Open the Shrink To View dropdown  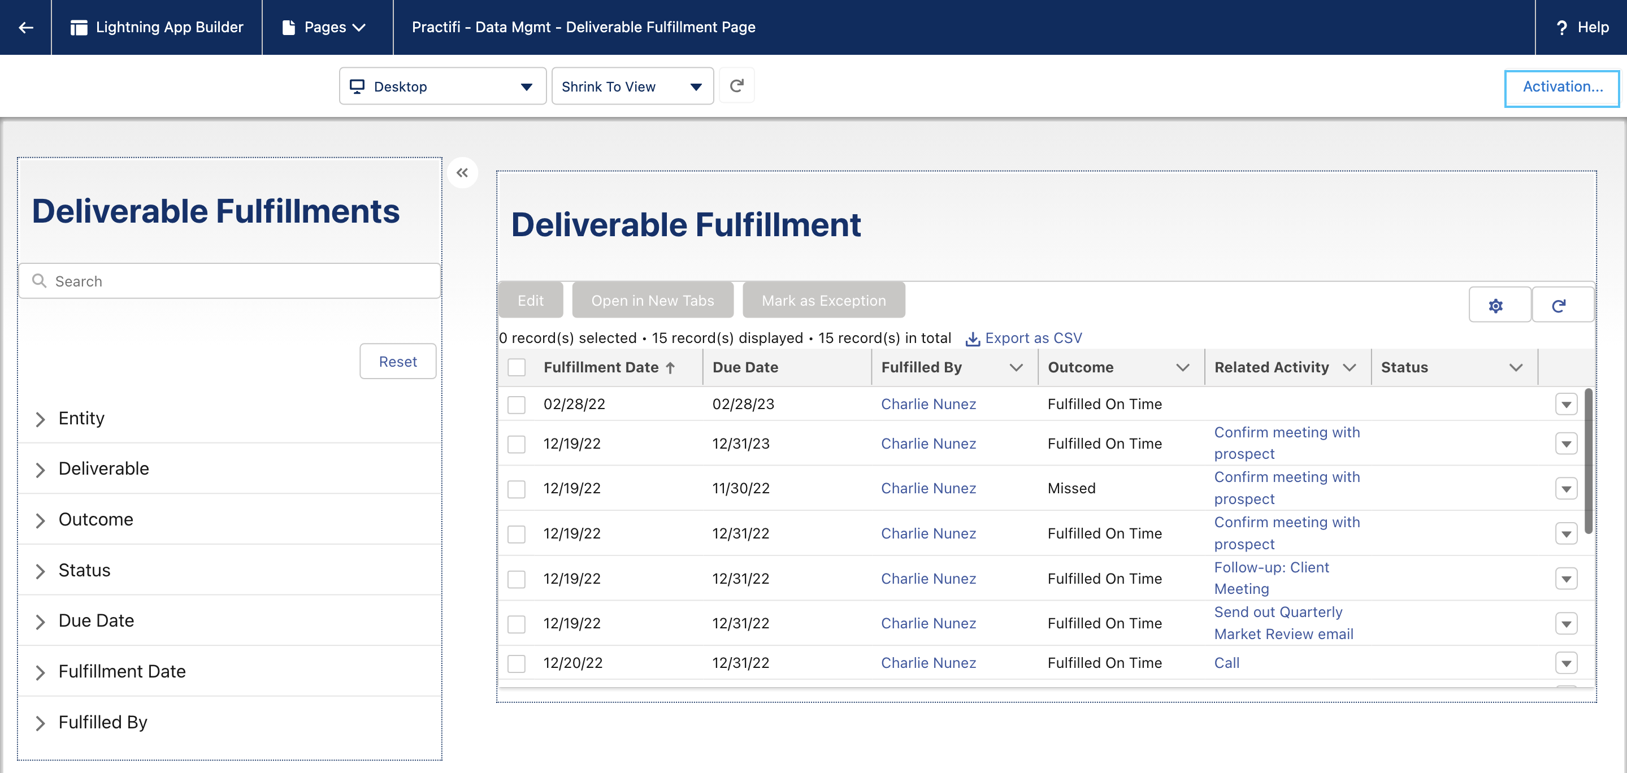coord(632,86)
